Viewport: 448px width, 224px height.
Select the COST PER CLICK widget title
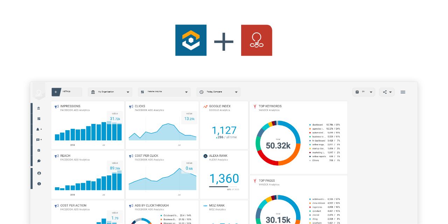tap(147, 156)
